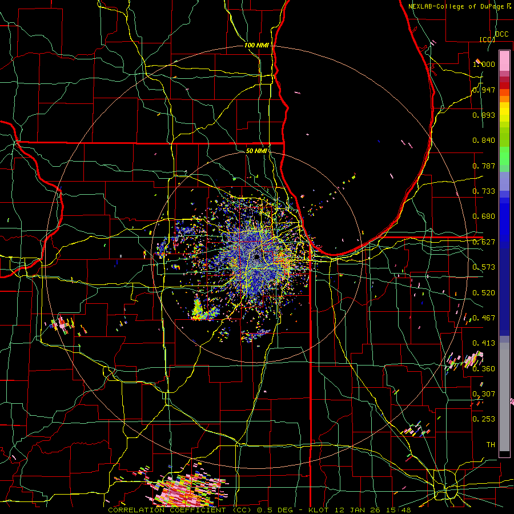514x514 pixels.
Task: Click the Correlation Coefficient caption at bottom
Action: click(260, 510)
